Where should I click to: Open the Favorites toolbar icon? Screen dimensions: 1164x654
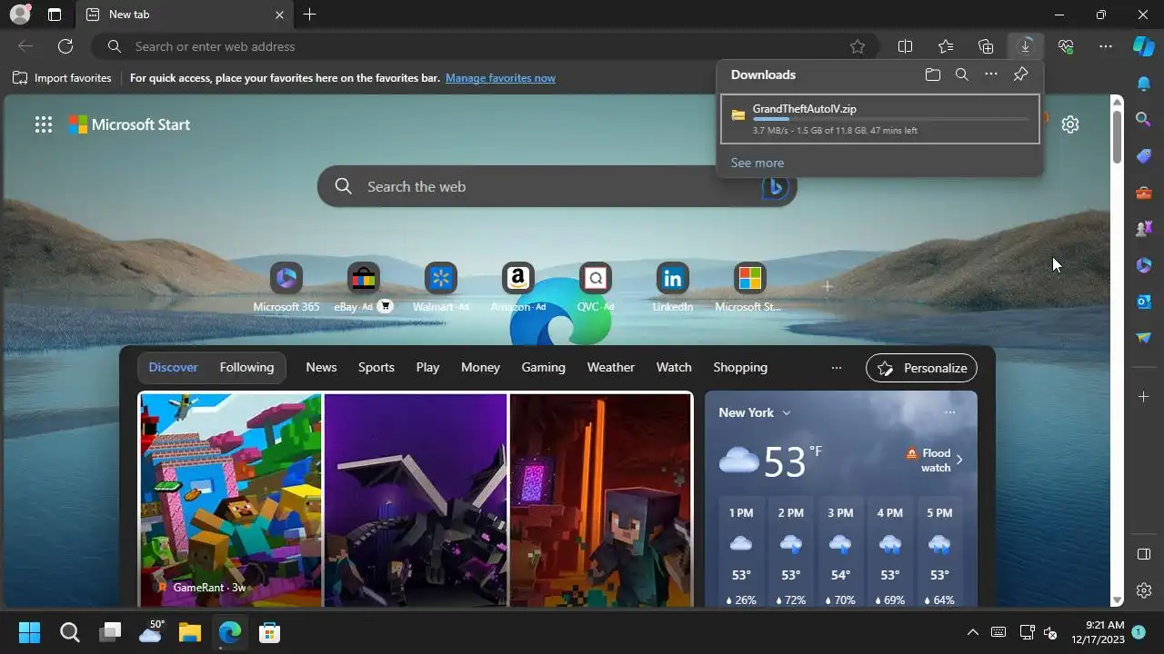pos(946,46)
